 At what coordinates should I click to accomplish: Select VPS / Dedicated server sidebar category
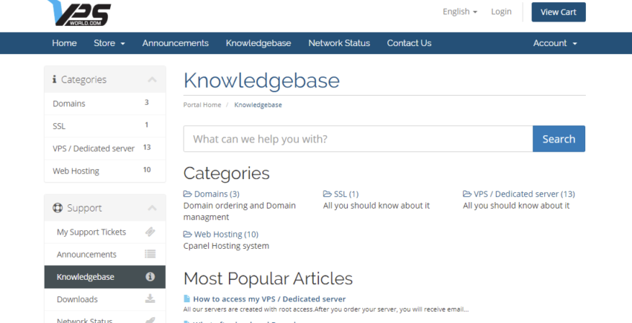(x=105, y=149)
